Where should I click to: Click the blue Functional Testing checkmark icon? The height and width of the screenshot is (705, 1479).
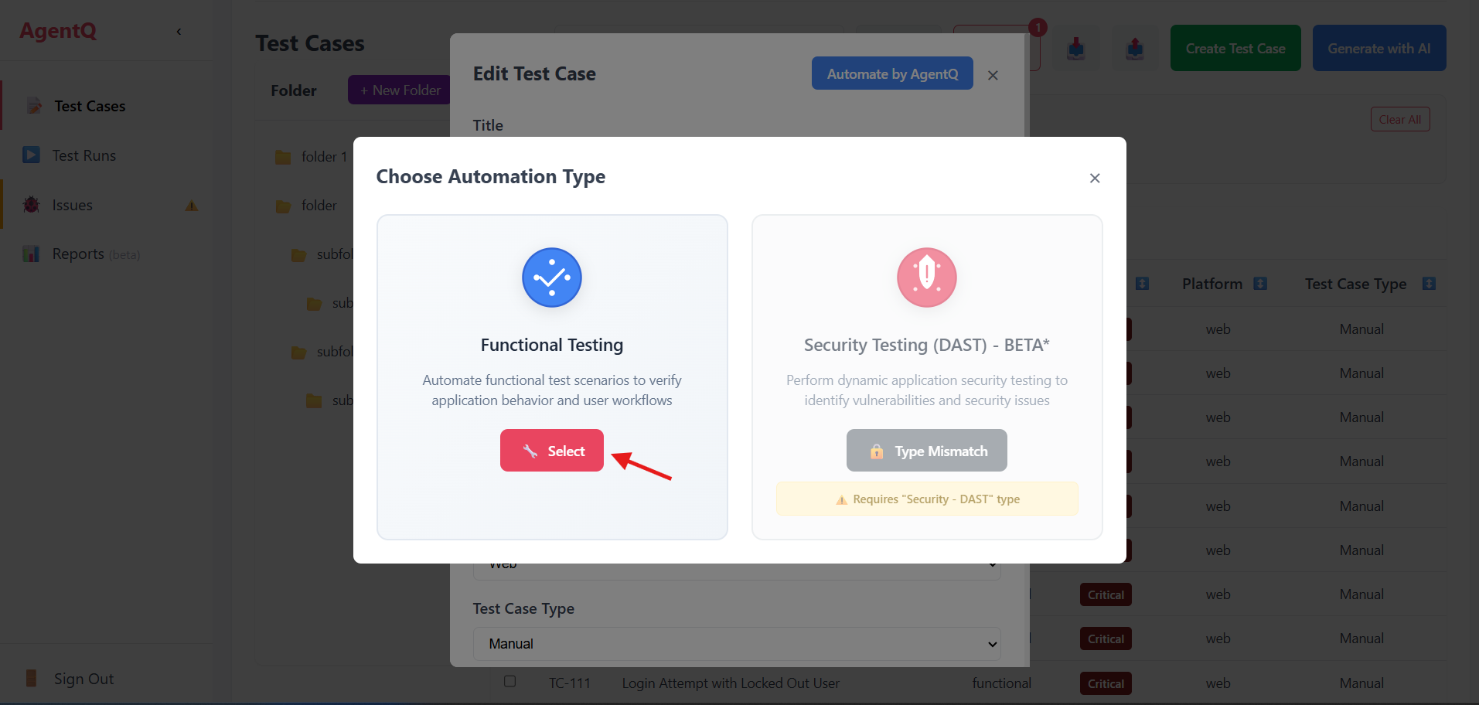point(551,277)
